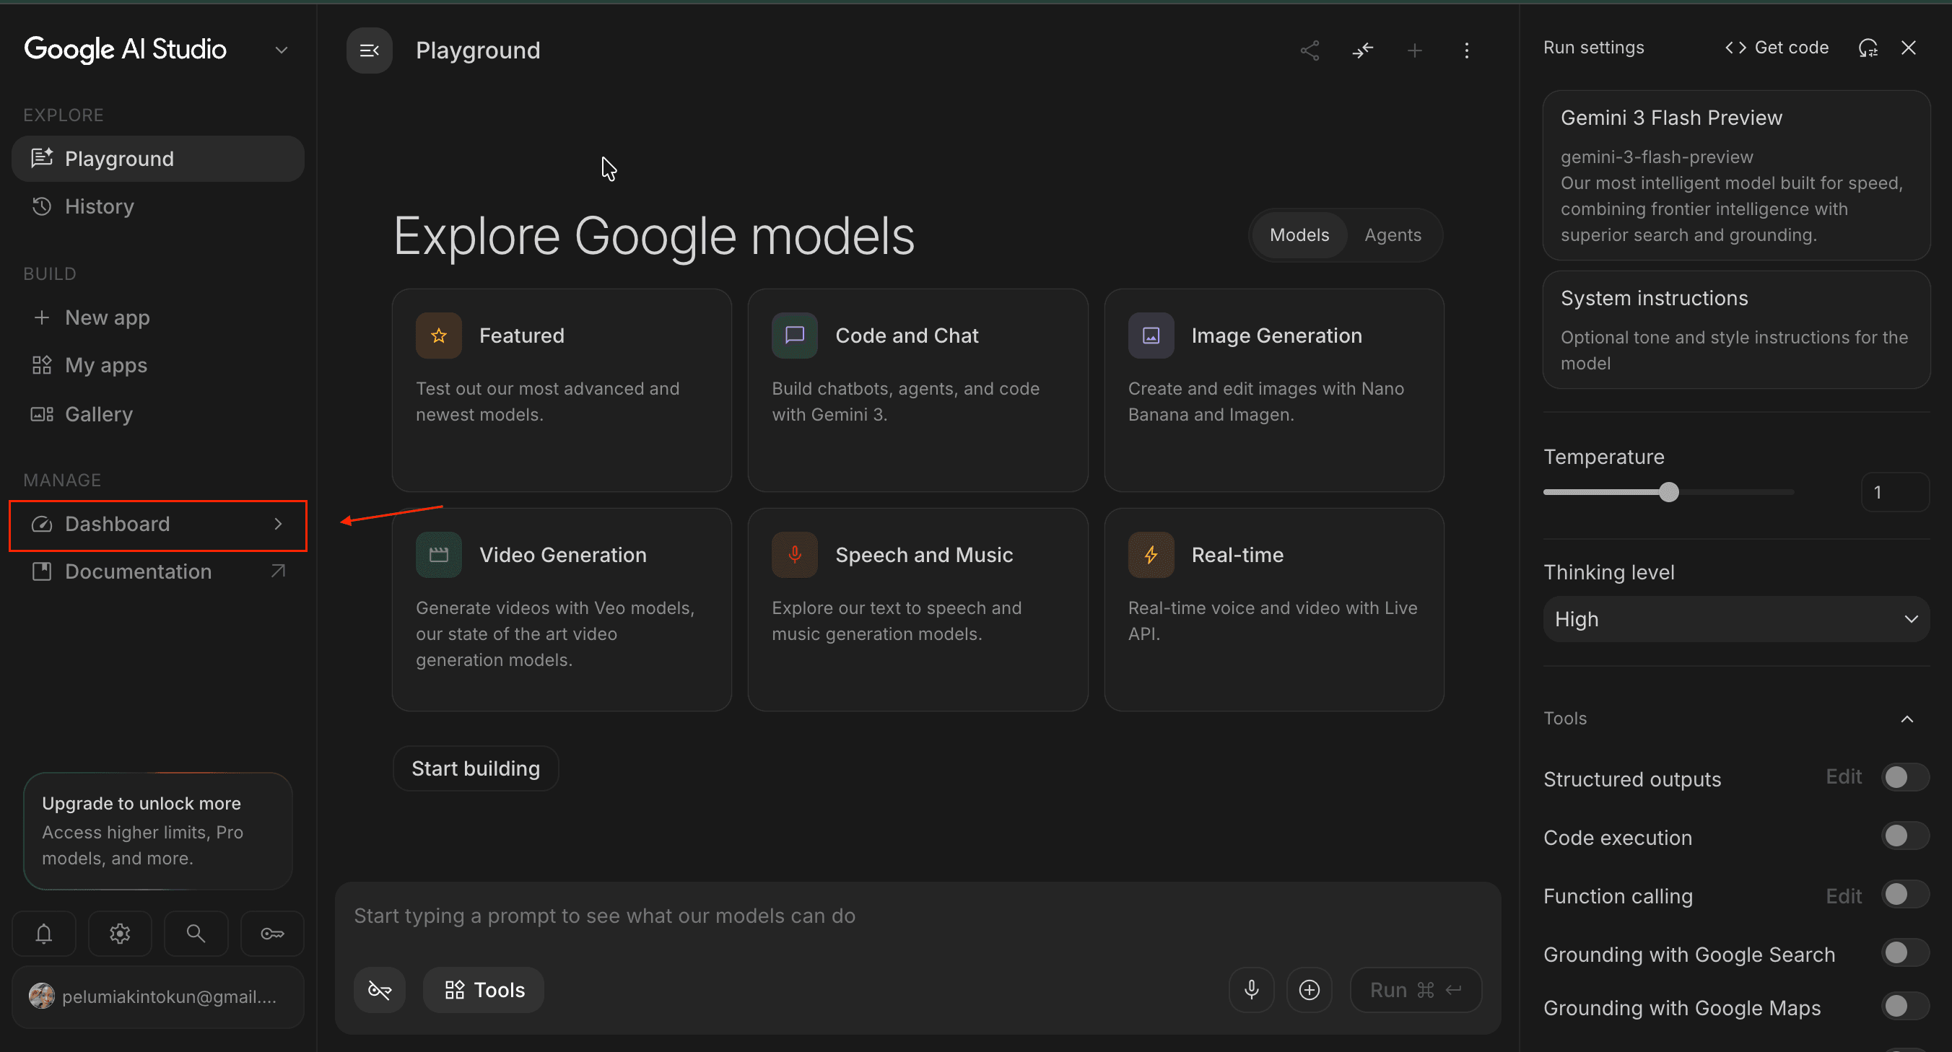
Task: Collapse the sidebar with the menu toggle icon
Action: [369, 51]
